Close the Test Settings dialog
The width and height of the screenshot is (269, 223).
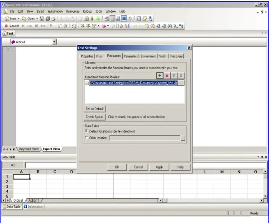(189, 48)
